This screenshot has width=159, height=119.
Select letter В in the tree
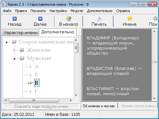click(37, 83)
